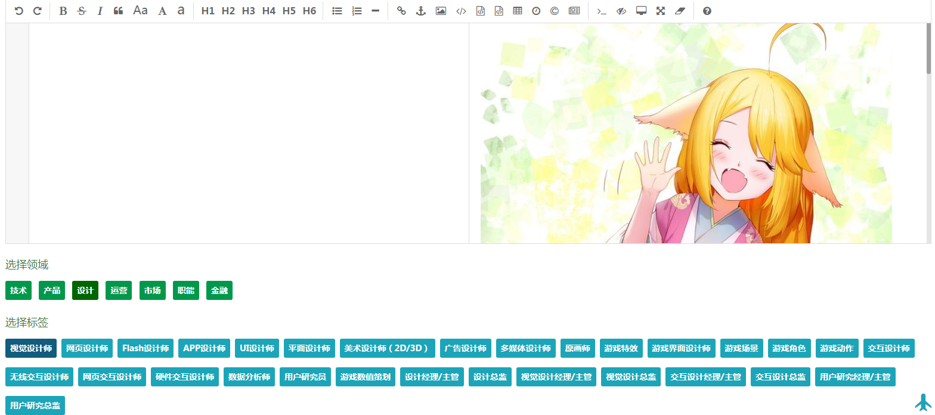The image size is (935, 415).
Task: Pick the Flash设计师 tag
Action: 145,348
